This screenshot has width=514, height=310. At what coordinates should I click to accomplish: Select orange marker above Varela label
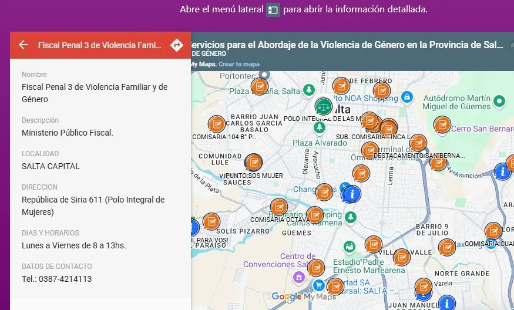coord(423,287)
